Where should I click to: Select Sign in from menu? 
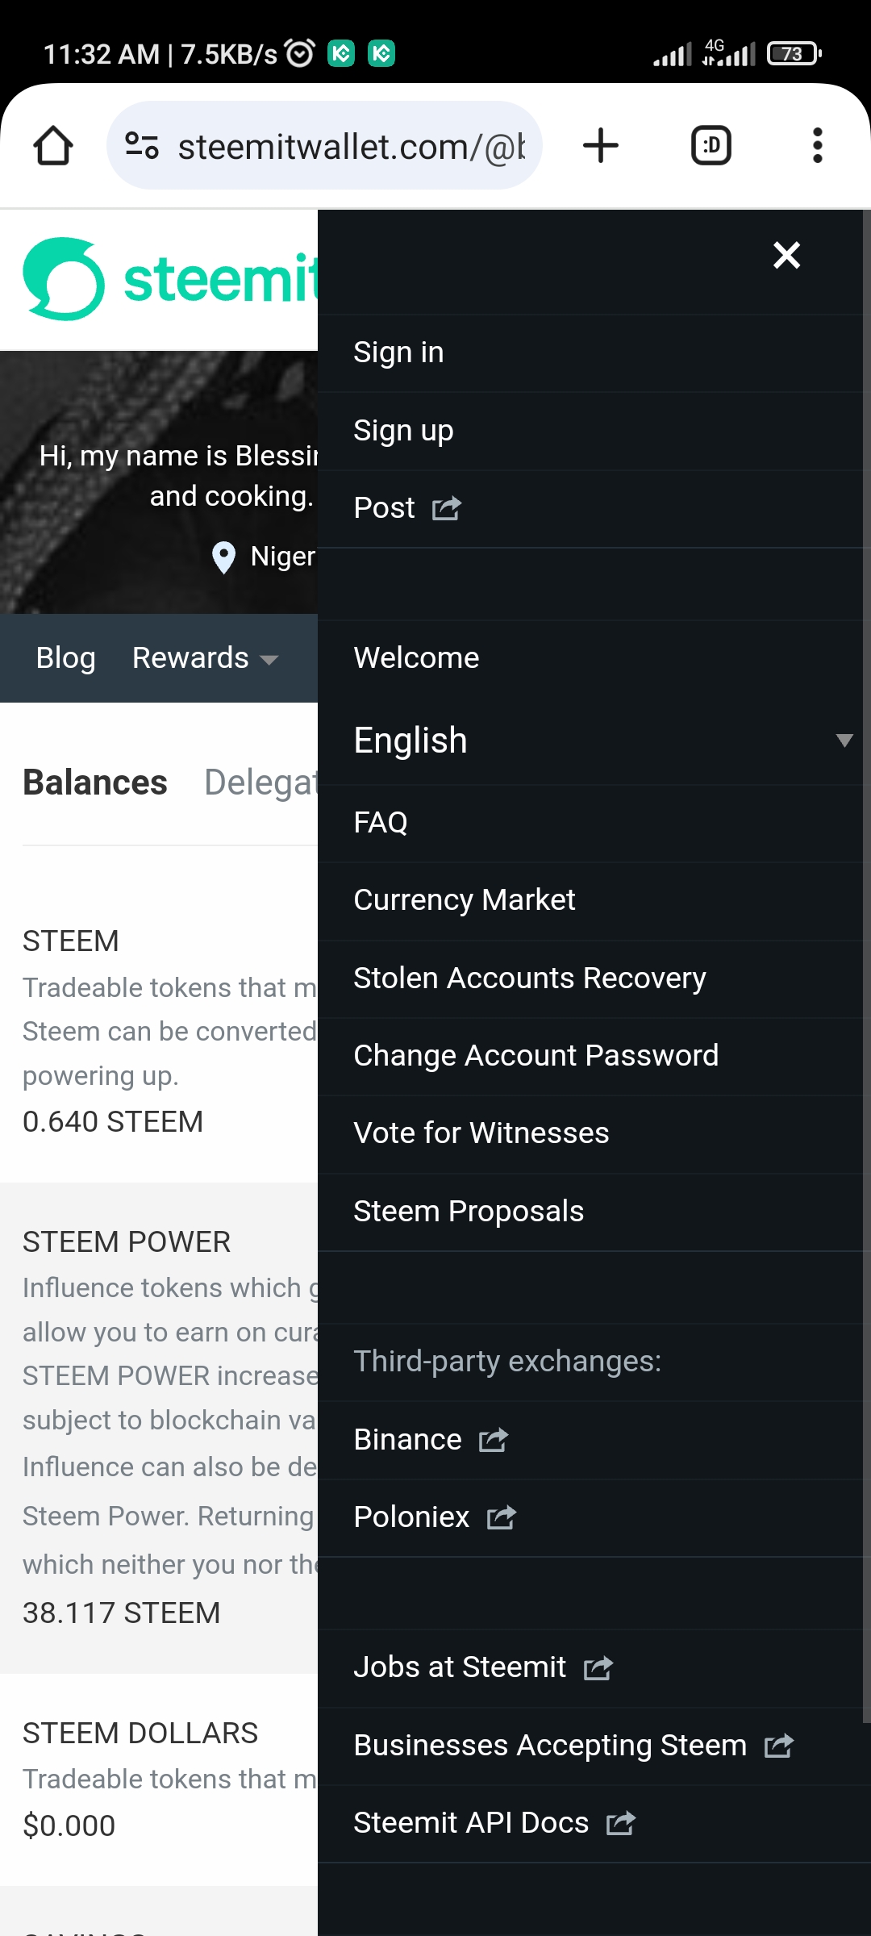click(398, 353)
